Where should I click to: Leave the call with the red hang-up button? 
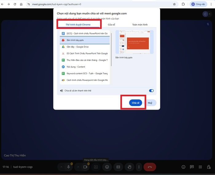150,167
